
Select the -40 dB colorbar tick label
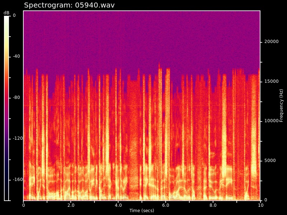(17, 57)
